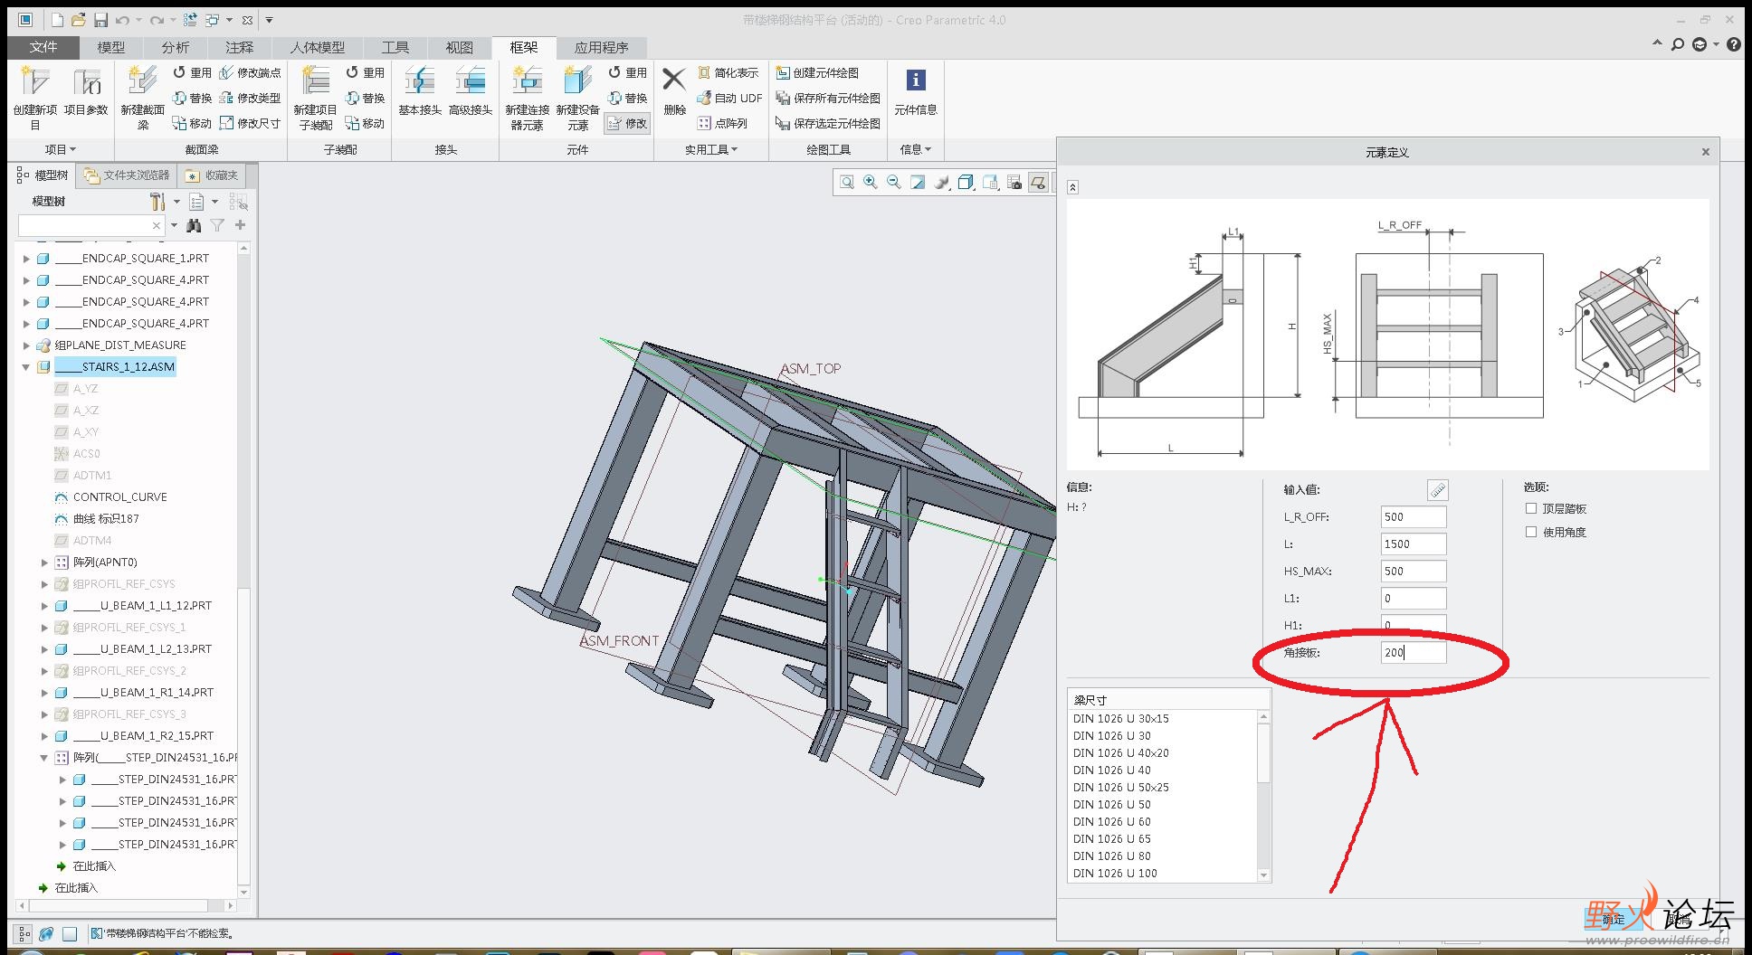Screen dimensions: 1752x955
Task: Open the 收藏夹 tab
Action: pyautogui.click(x=212, y=175)
